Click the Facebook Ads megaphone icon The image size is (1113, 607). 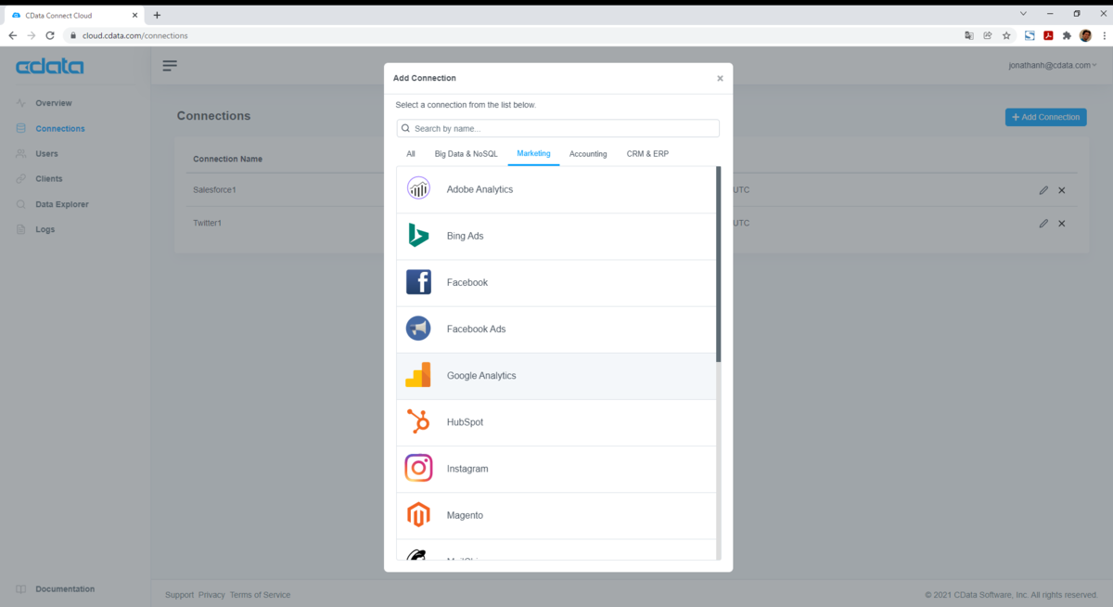(418, 329)
